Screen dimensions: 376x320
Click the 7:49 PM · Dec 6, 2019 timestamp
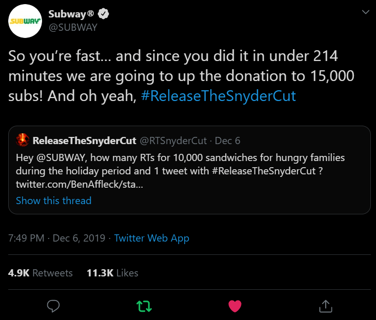pyautogui.click(x=57, y=238)
